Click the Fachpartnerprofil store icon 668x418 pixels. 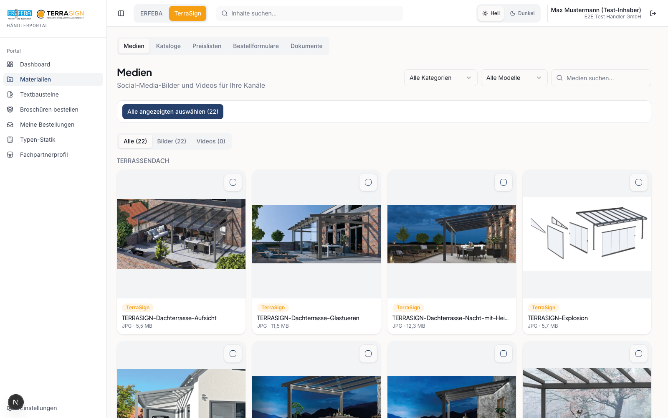click(10, 155)
